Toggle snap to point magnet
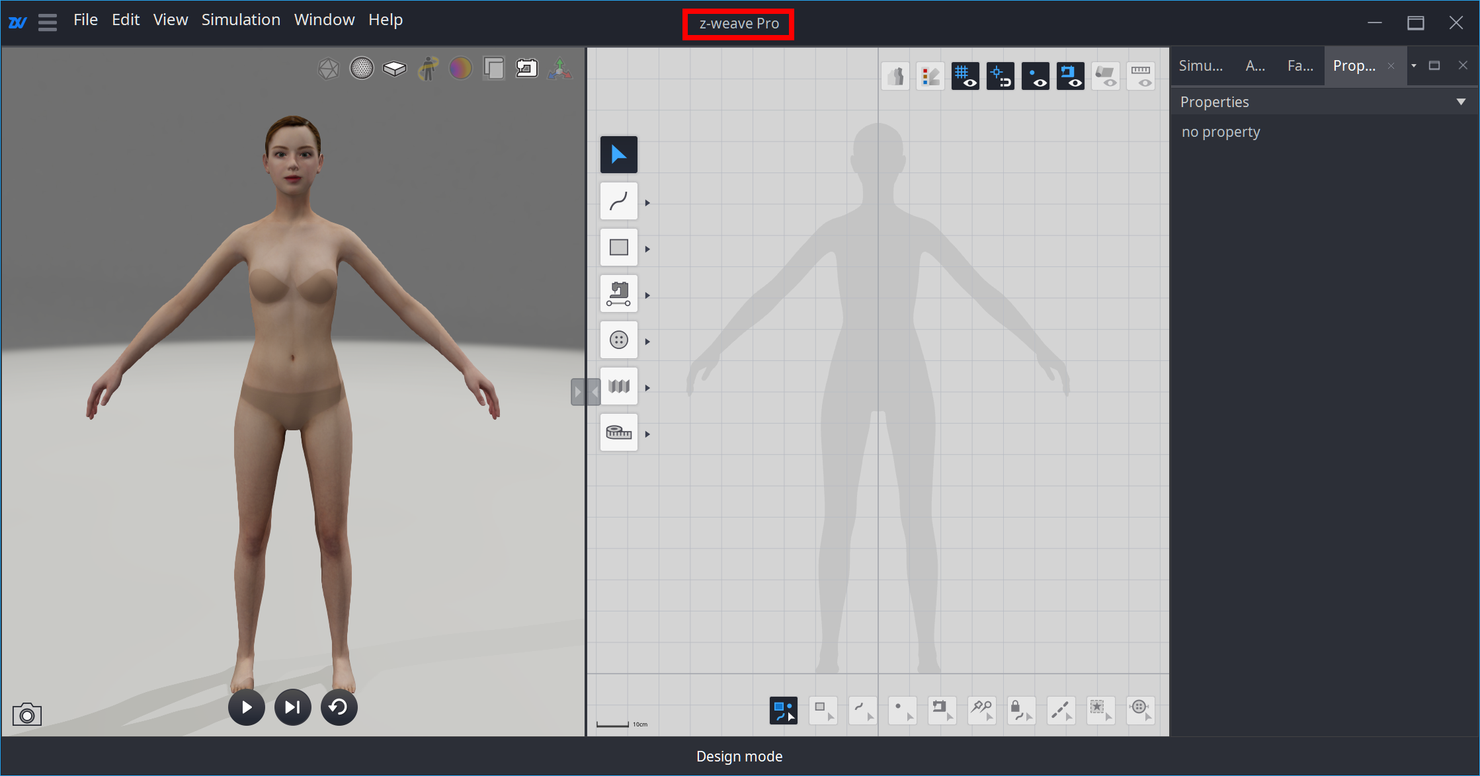The image size is (1480, 776). click(1001, 76)
